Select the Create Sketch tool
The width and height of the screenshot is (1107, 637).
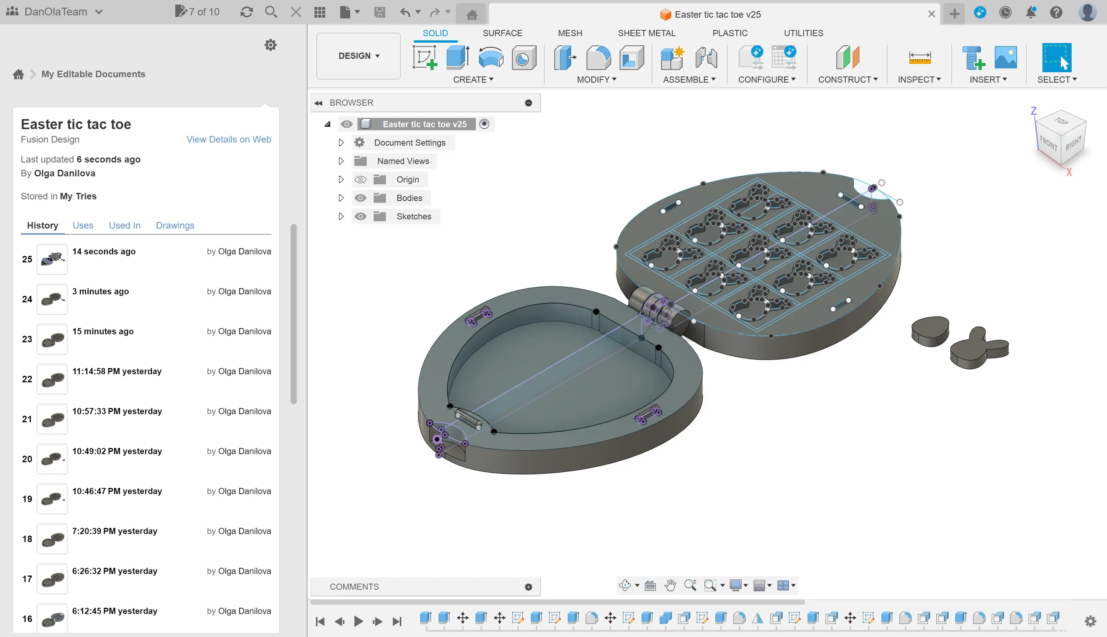tap(425, 57)
